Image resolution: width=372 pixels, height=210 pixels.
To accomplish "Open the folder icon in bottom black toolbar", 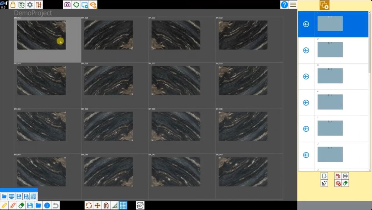I will point(39,205).
